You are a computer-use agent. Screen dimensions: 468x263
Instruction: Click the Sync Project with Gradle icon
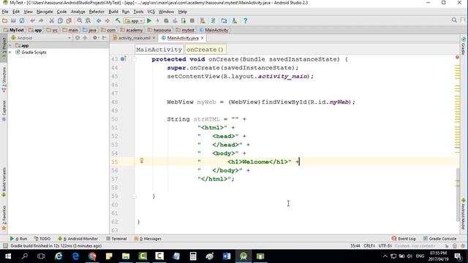213,20
